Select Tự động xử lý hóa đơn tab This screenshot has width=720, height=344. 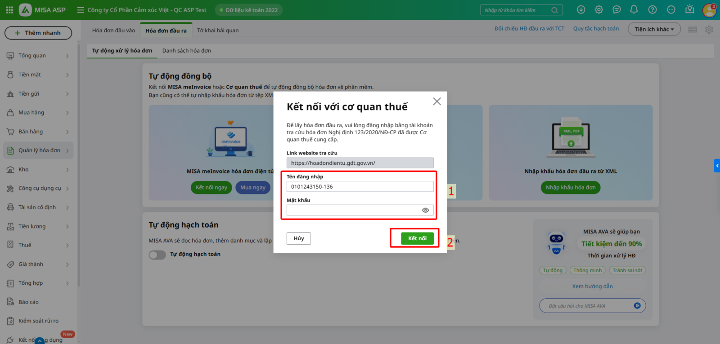tap(122, 51)
